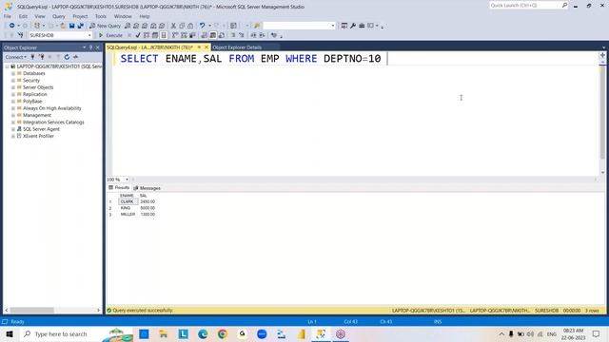609x342 pixels.
Task: Click the Parse checkmark icon
Action: click(138, 35)
